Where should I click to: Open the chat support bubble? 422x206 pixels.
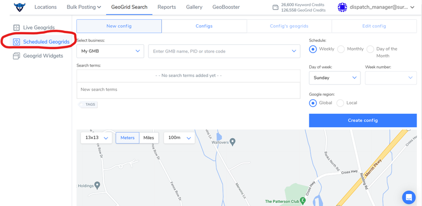pos(409,197)
